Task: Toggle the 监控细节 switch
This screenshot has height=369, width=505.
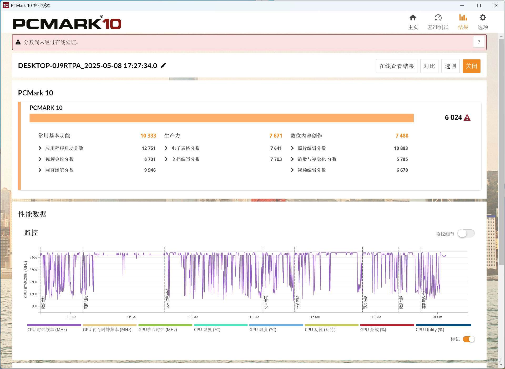Action: click(x=466, y=233)
